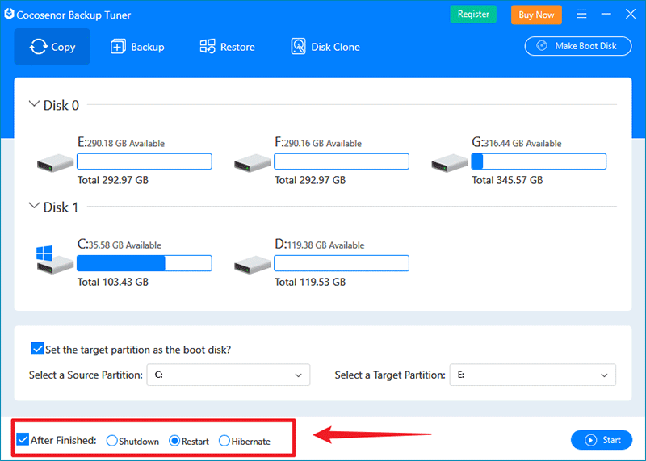The height and width of the screenshot is (461, 646).
Task: Click the D: partition usage bar
Action: 342,263
